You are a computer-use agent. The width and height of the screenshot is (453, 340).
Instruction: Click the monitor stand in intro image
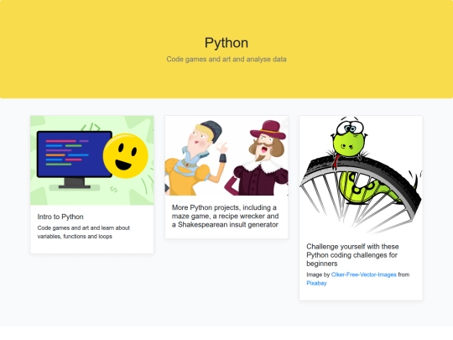(75, 183)
